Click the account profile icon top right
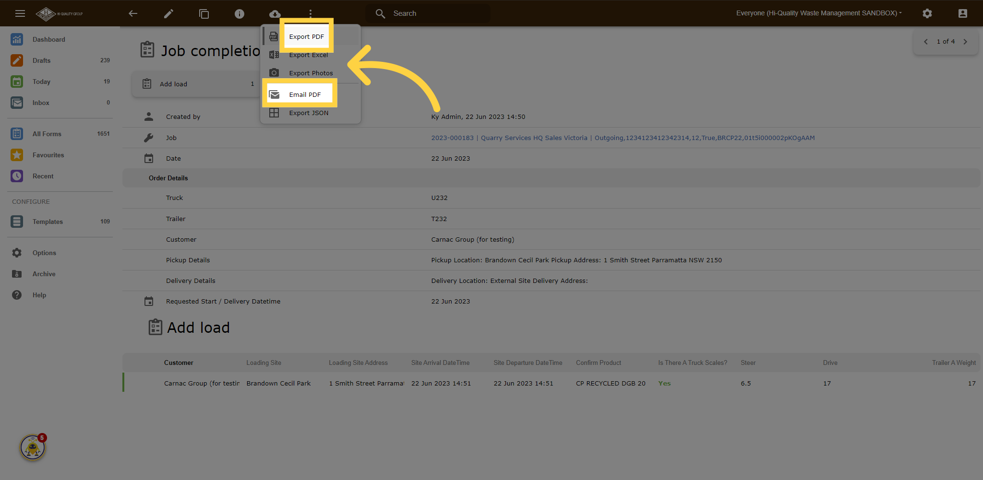Screen dimensions: 983x480 coord(962,13)
